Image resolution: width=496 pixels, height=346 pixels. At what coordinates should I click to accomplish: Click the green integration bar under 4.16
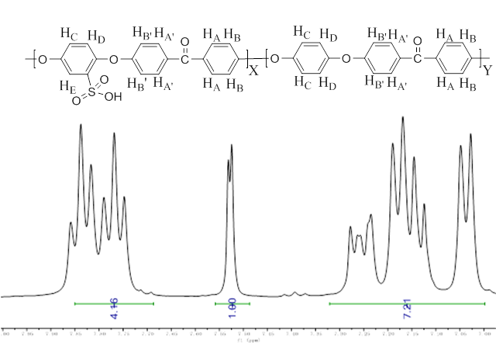pos(114,304)
